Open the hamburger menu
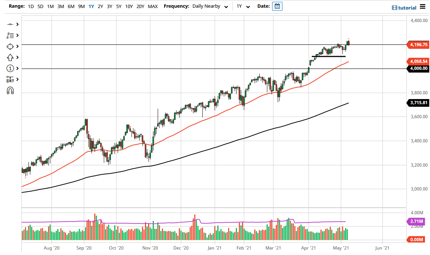Viewport: 430px width, 255px height. [423, 7]
